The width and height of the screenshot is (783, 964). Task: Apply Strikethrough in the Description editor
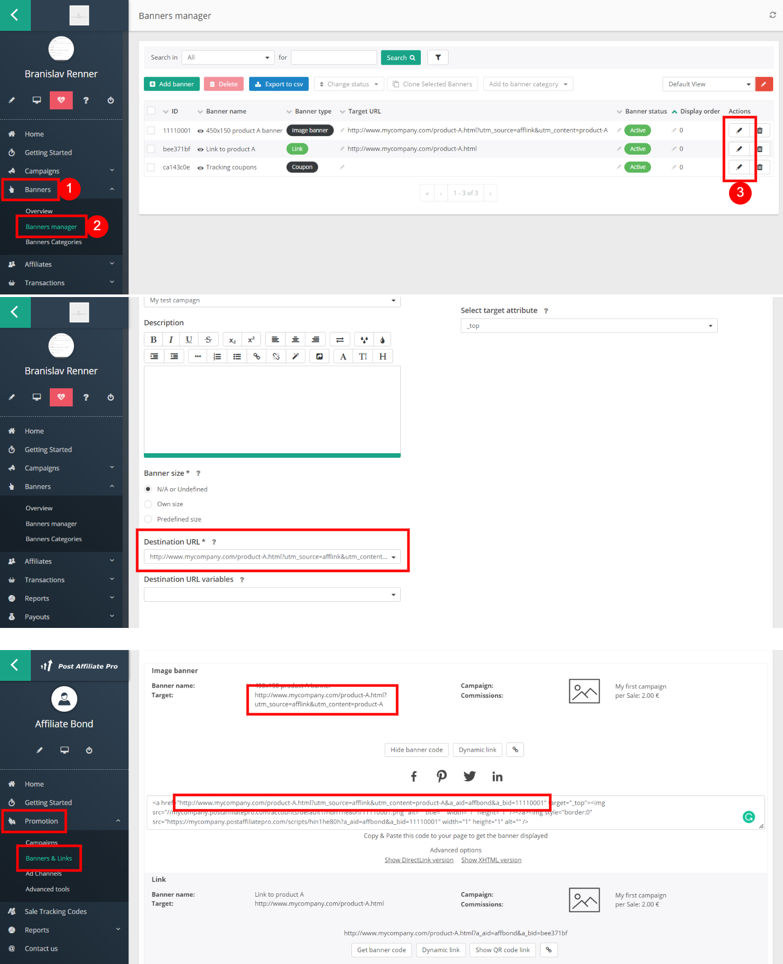click(x=208, y=340)
